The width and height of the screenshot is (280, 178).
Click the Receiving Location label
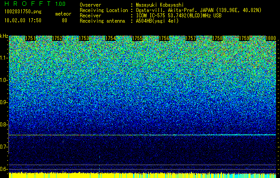(104, 10)
